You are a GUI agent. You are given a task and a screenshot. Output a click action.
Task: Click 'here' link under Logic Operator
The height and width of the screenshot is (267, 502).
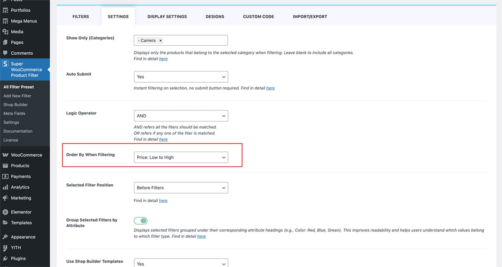pos(163,139)
